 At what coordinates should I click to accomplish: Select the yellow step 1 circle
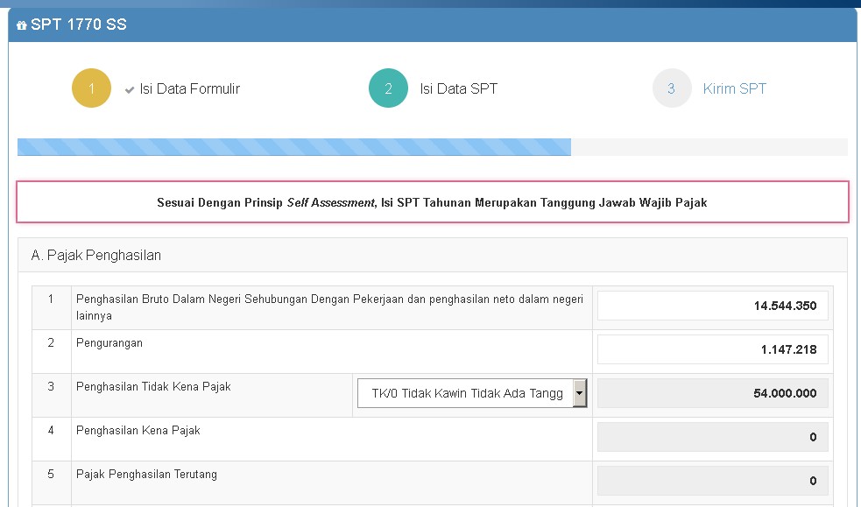click(x=91, y=88)
